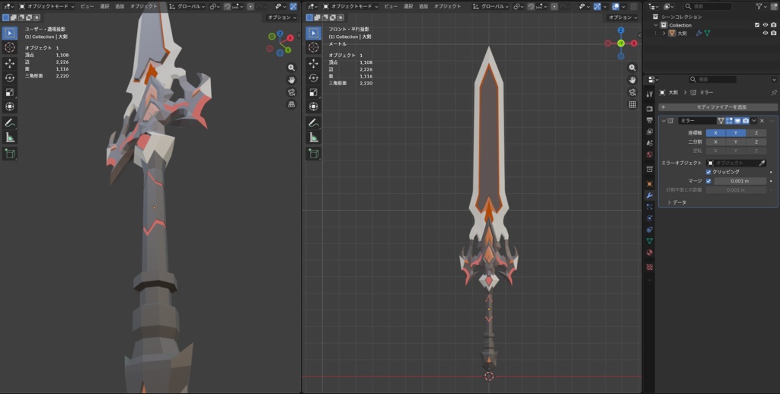Image resolution: width=780 pixels, height=394 pixels.
Task: Click モディファイアーを追加 button
Action: click(x=718, y=107)
